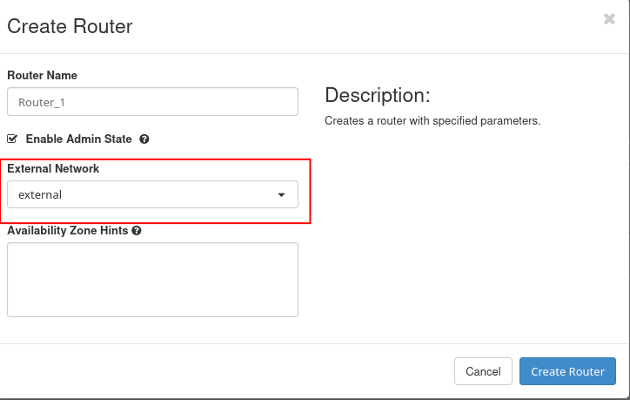Toggle the Enable Admin State checkbox
This screenshot has width=630, height=400.
(x=12, y=139)
